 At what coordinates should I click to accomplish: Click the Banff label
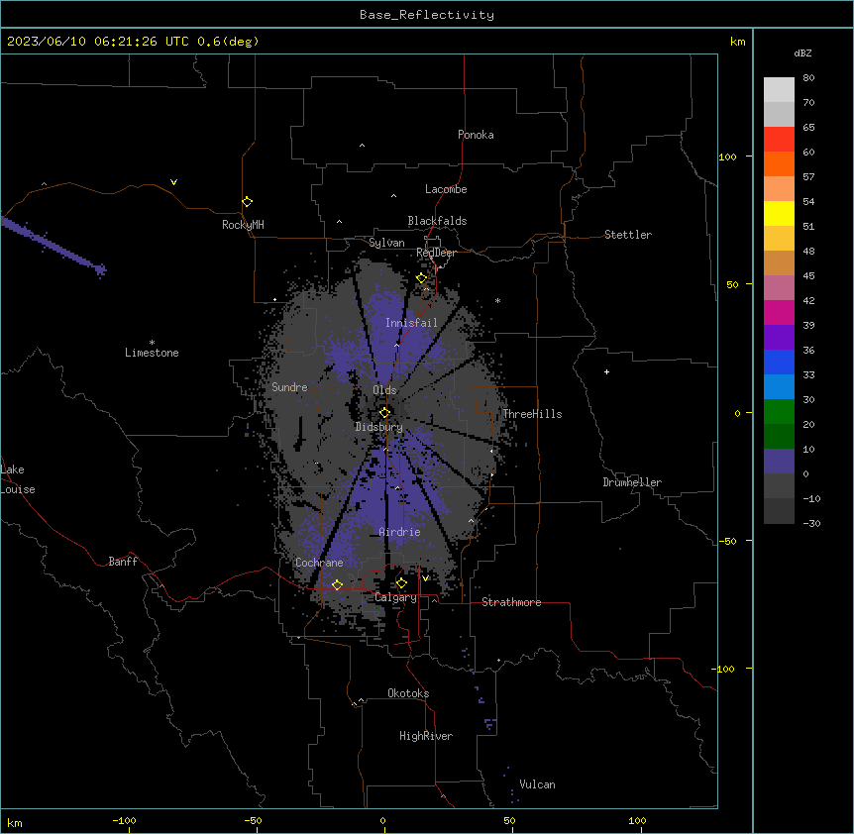(x=123, y=562)
